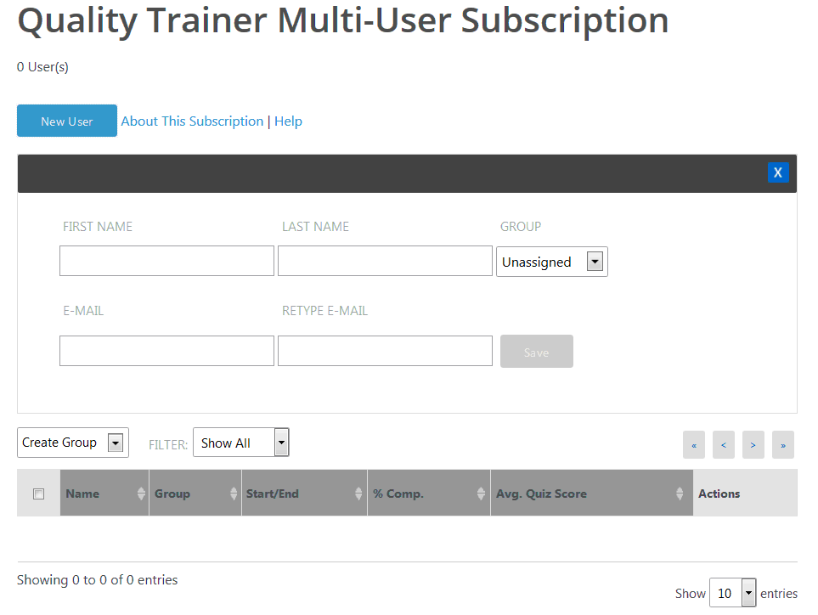The image size is (818, 615).
Task: Click into the Retype E-Mail field
Action: pos(385,351)
